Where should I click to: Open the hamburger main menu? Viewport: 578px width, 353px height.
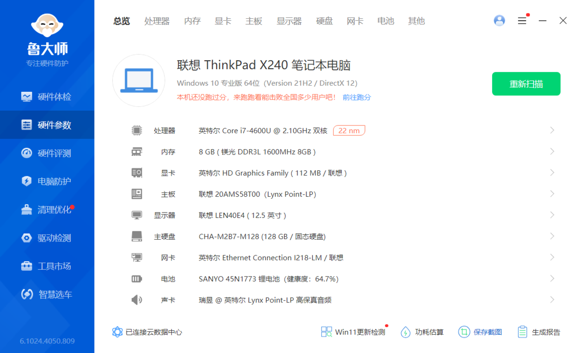point(522,21)
